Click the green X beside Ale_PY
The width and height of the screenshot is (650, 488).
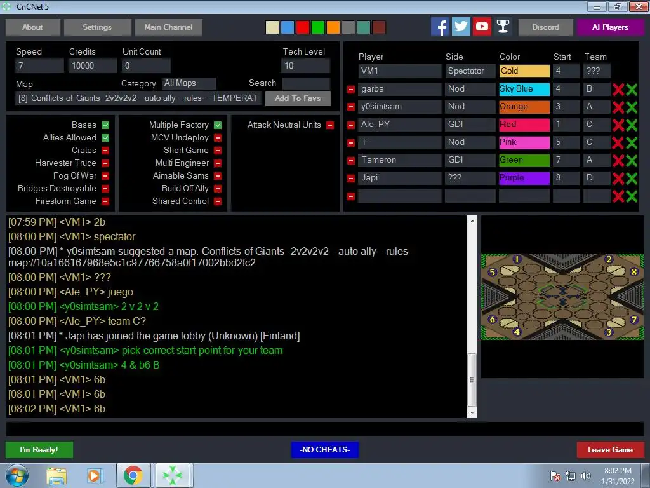632,125
